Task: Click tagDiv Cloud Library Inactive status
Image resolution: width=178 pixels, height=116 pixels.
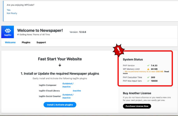Action: coord(77,91)
